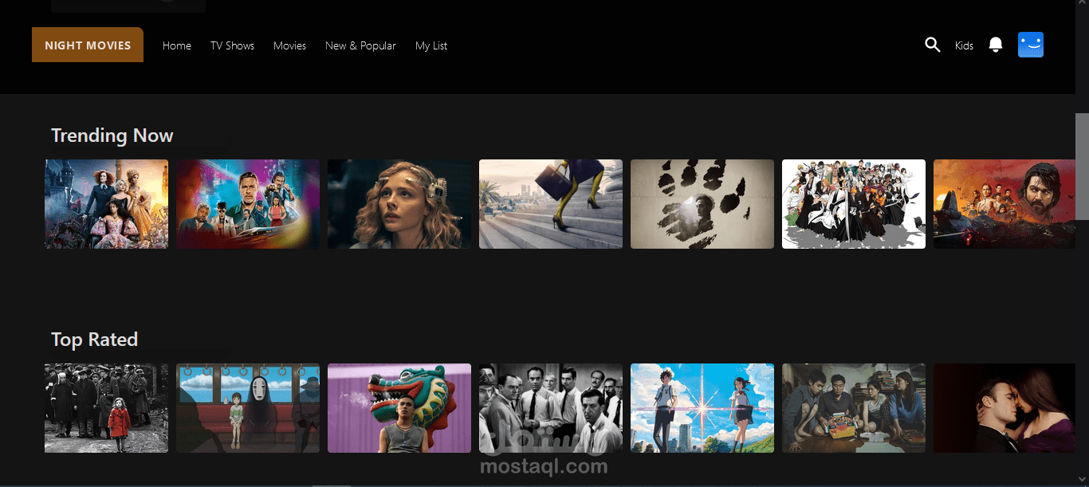The width and height of the screenshot is (1089, 487).
Task: Open the trending poster with ladies in gowns
Action: [106, 204]
